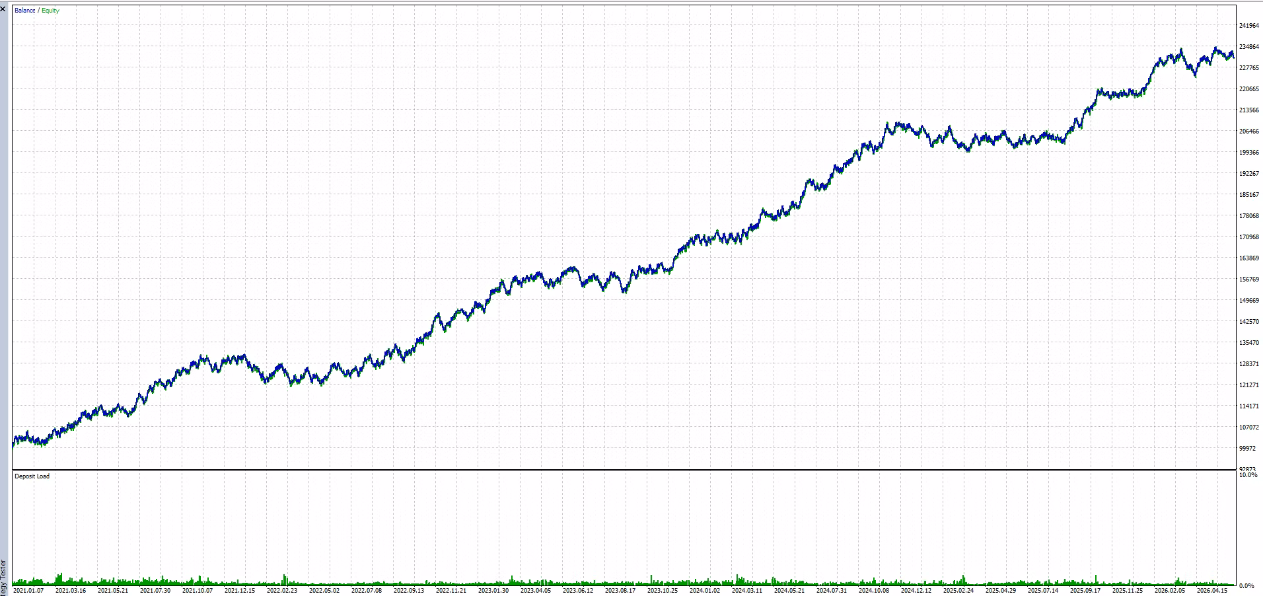This screenshot has height=596, width=1263.
Task: Click the 2024.01.02 date on the time axis
Action: [705, 591]
